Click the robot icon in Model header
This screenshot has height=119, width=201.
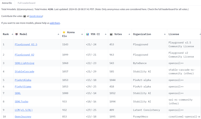tap(17, 34)
